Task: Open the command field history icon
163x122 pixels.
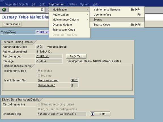Action: coord(42,10)
